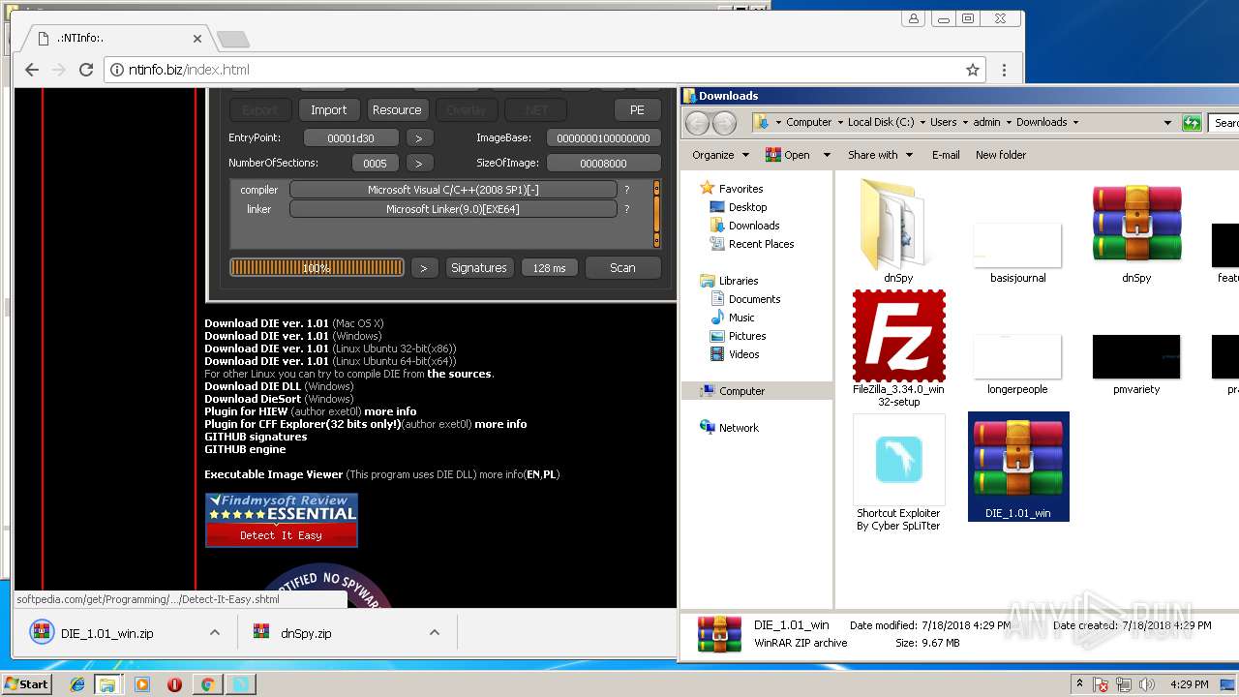1239x697 pixels.
Task: Open a new Chrome tab
Action: [x=232, y=40]
